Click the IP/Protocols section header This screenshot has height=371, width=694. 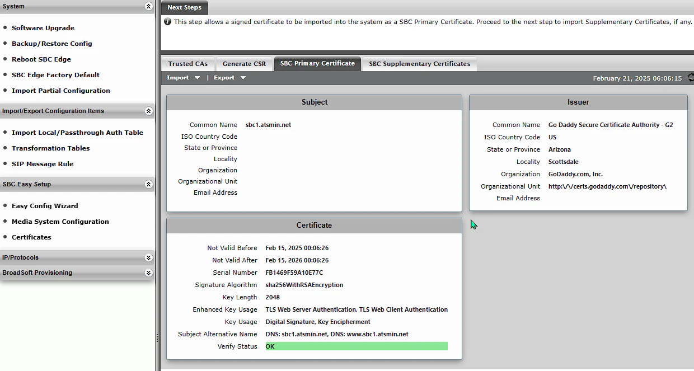[x=77, y=258]
